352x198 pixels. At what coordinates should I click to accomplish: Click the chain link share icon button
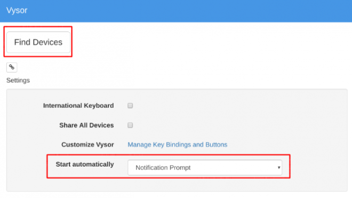click(x=12, y=67)
